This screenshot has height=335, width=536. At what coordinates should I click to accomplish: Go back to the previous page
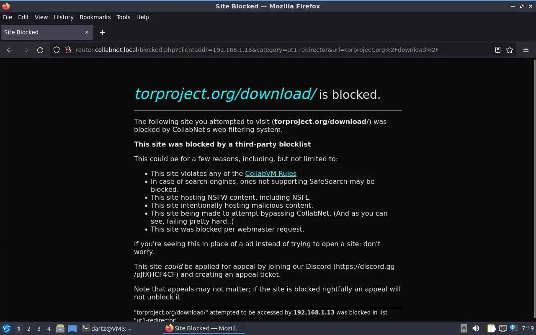click(10, 50)
